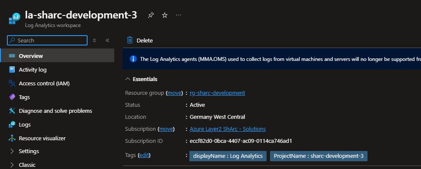Click the Logs icon in sidebar

(x=12, y=125)
